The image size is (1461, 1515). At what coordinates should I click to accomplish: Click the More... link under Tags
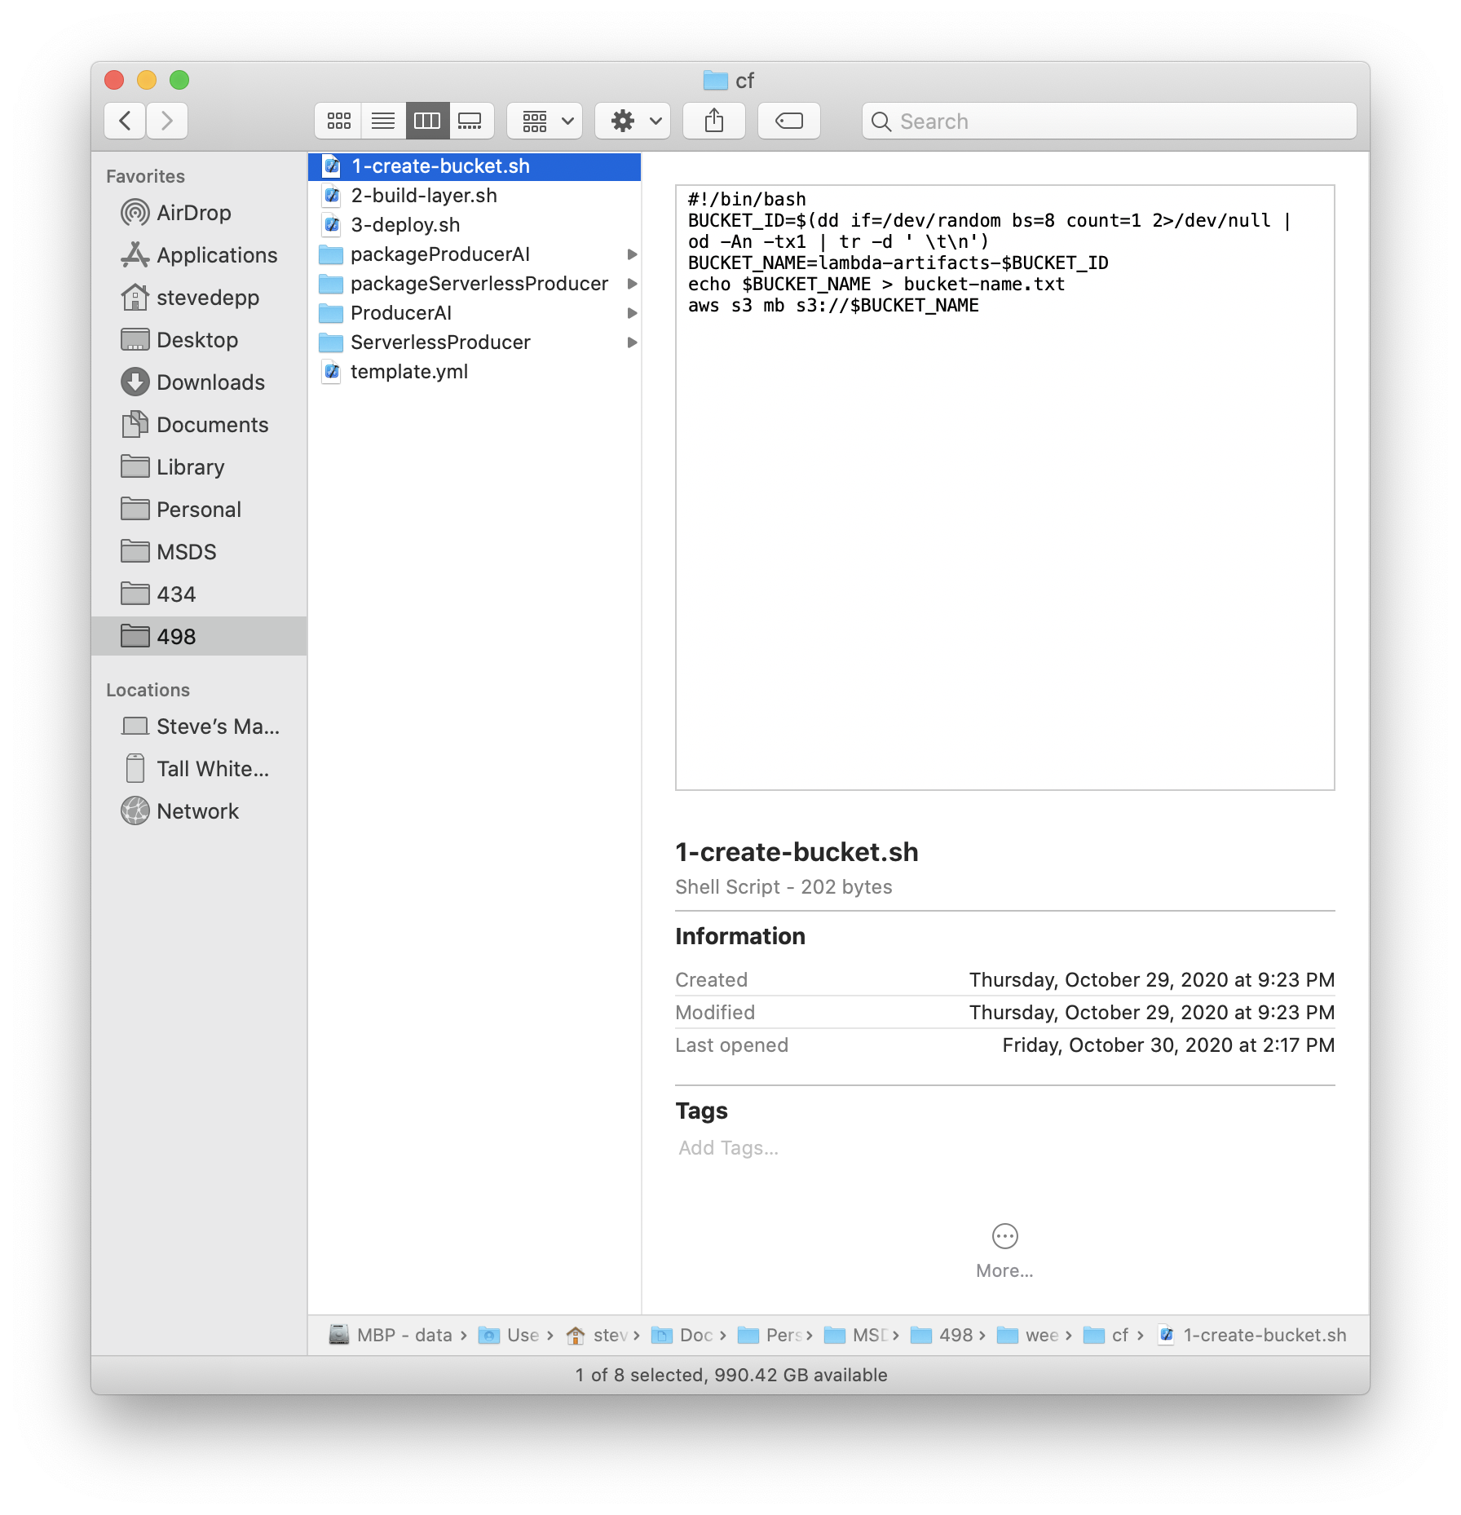click(x=1004, y=1270)
